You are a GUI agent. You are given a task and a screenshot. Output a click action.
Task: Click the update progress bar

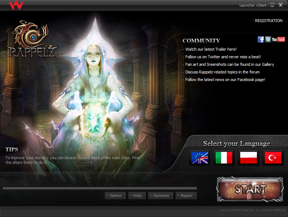100,188
